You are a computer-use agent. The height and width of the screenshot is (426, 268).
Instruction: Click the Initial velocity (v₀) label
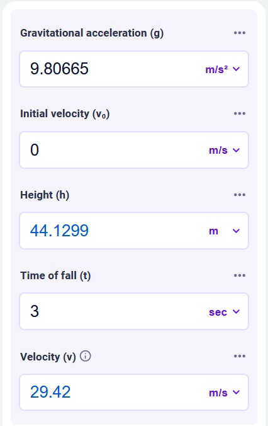coord(65,114)
